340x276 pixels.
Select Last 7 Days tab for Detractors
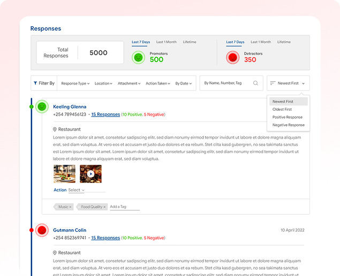[235, 42]
